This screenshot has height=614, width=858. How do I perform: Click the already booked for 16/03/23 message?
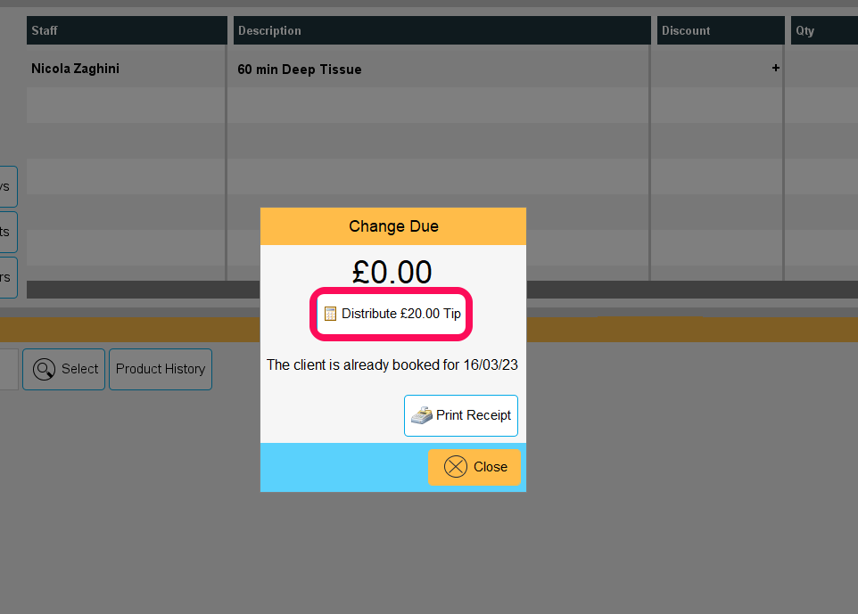(x=392, y=364)
